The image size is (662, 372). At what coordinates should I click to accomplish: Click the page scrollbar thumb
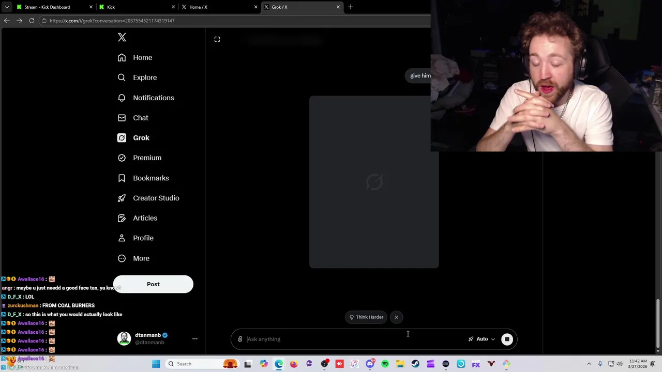pyautogui.click(x=658, y=323)
